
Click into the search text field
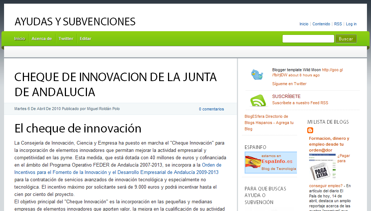[x=308, y=39]
